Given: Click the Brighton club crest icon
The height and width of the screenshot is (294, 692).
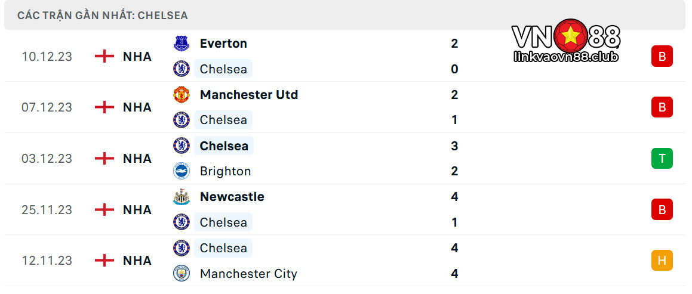Looking at the screenshot, I should click(182, 171).
